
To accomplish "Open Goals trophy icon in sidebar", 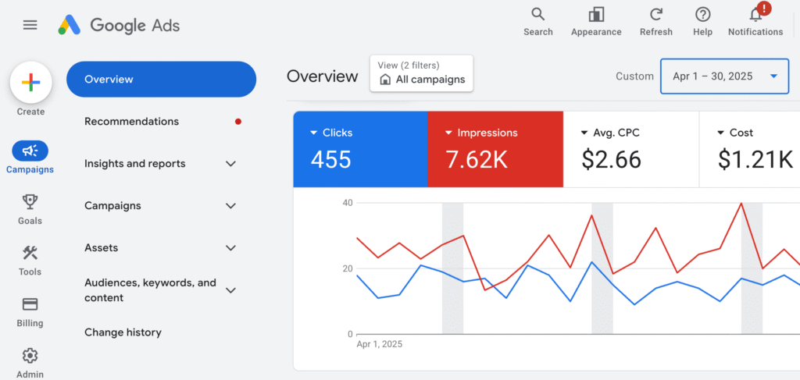I will 30,202.
